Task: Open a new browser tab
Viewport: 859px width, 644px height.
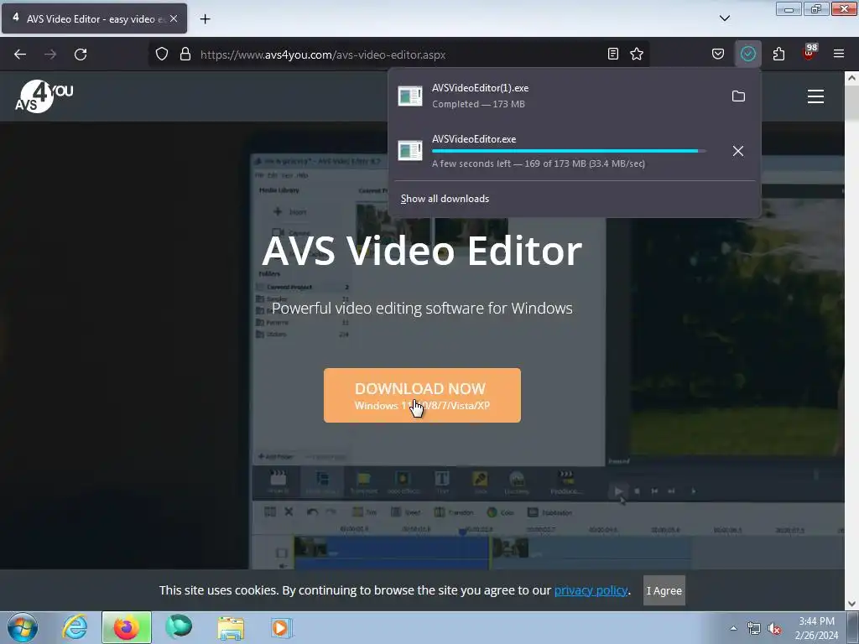Action: (205, 19)
